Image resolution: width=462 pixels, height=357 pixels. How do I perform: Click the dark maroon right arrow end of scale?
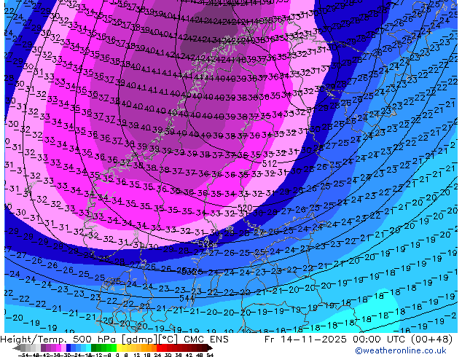tap(210, 348)
